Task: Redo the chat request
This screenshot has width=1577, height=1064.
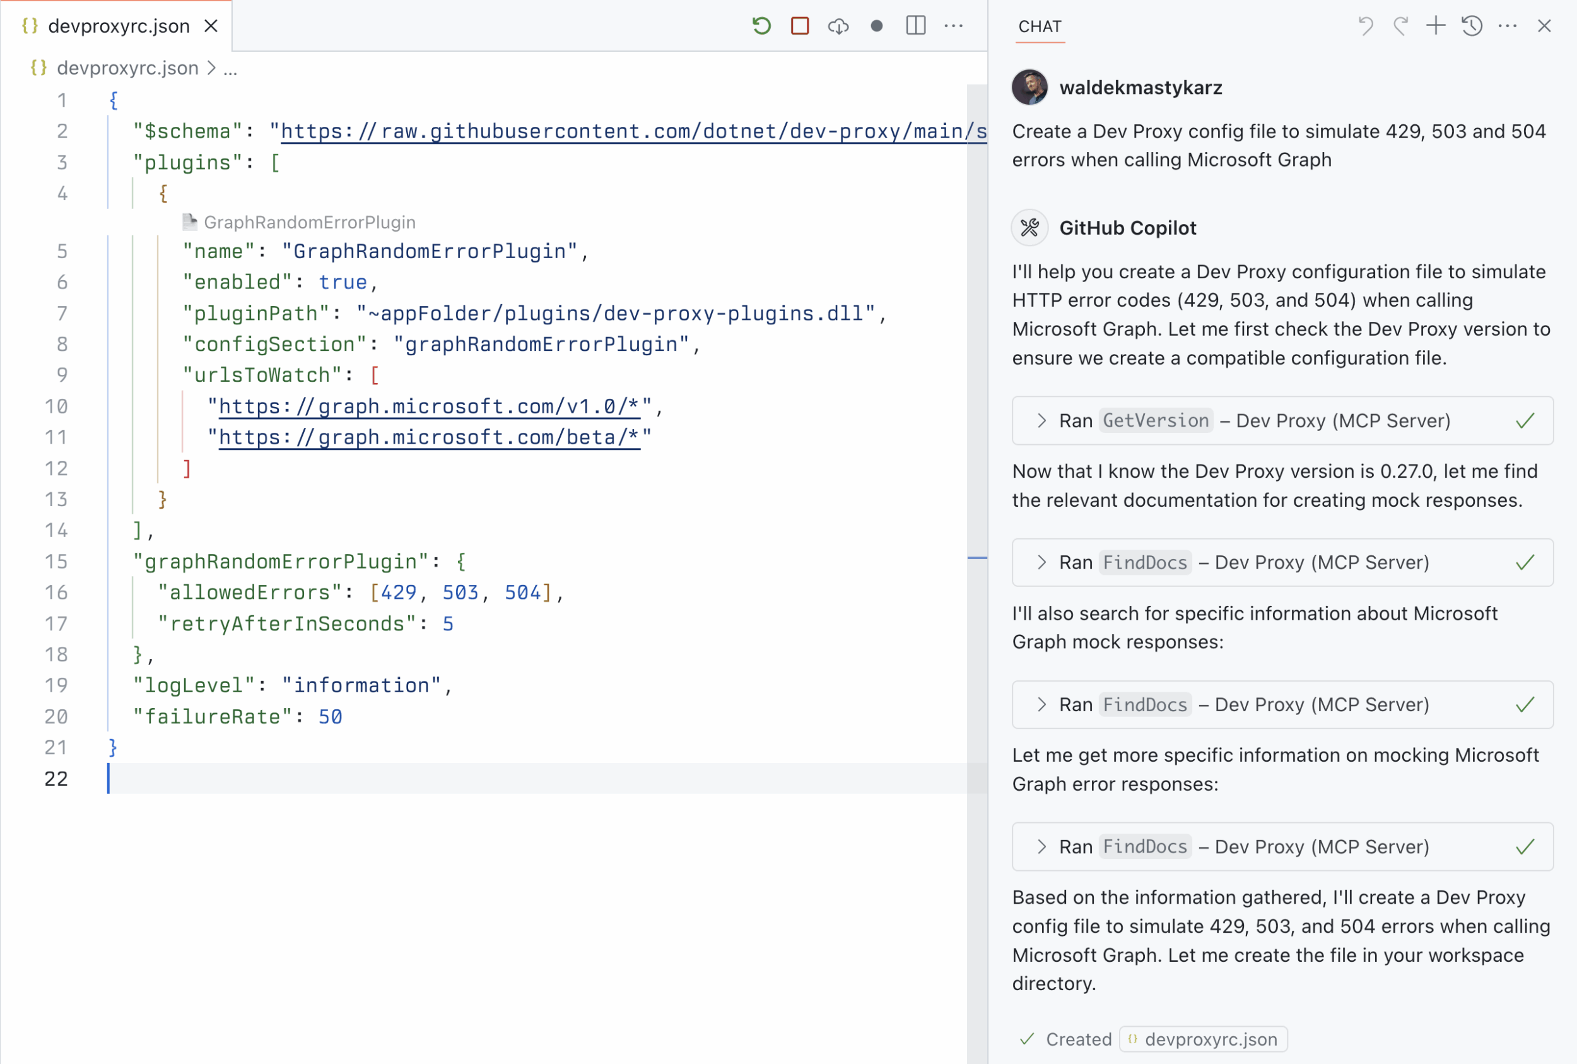Action: pos(1400,26)
